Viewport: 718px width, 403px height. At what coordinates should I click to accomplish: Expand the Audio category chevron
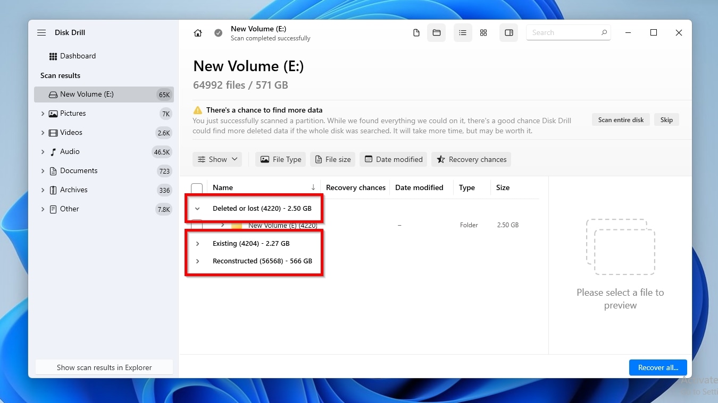coord(43,152)
